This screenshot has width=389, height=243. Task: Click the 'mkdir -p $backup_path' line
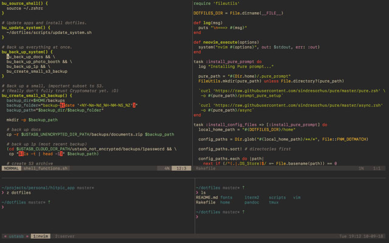(32, 120)
